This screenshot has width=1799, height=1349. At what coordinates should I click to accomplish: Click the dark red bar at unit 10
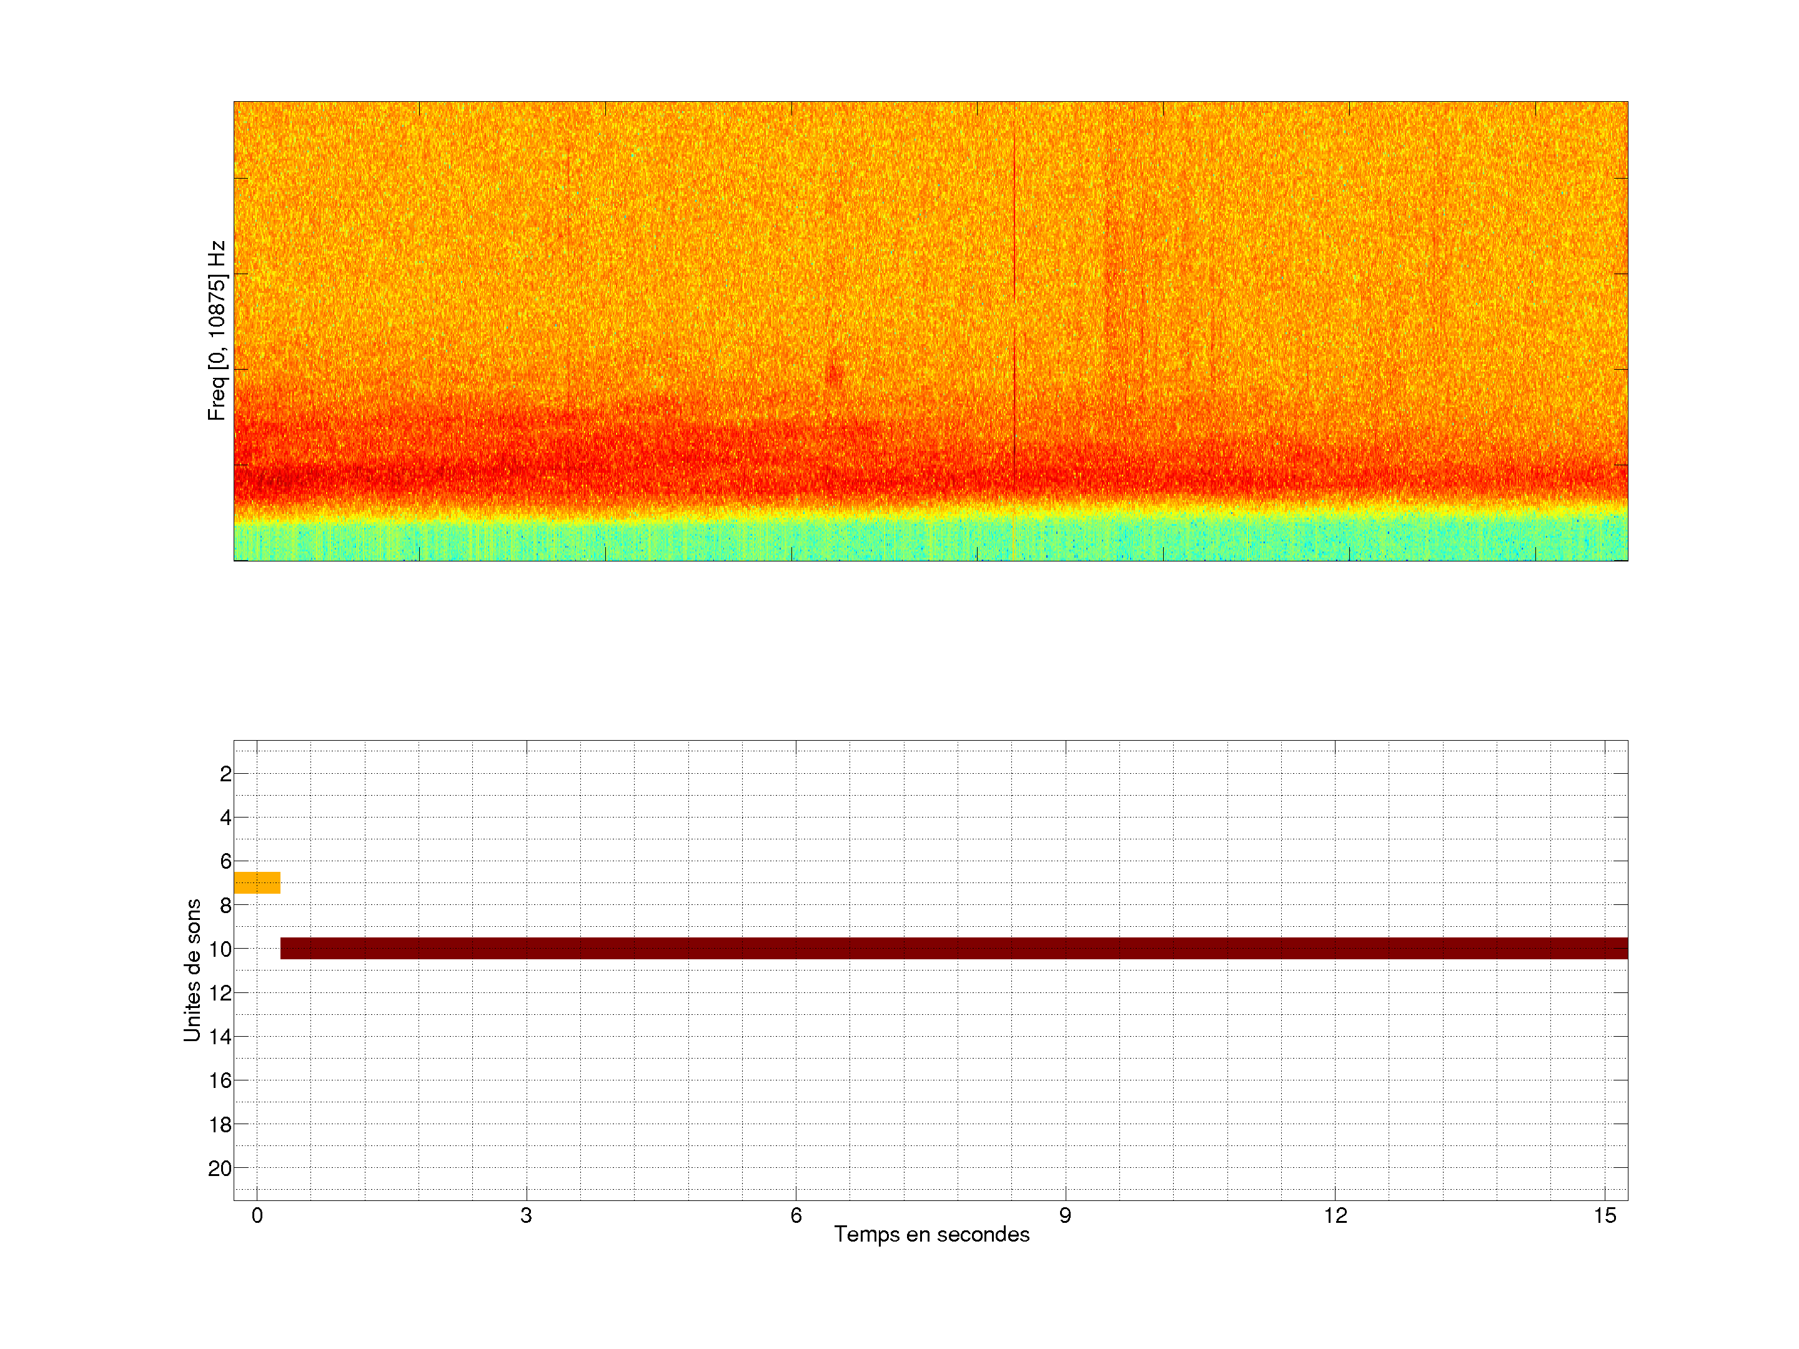(x=953, y=948)
